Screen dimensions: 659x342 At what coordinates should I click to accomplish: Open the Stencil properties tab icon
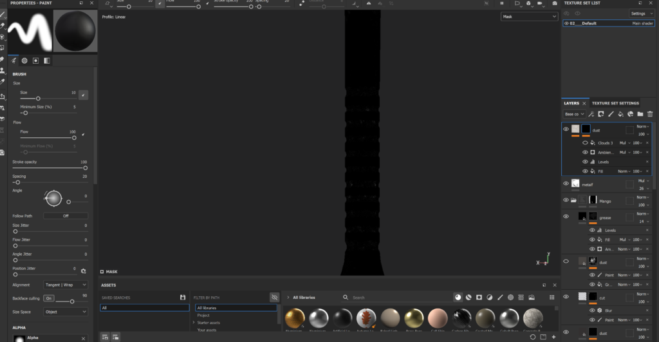pos(36,61)
